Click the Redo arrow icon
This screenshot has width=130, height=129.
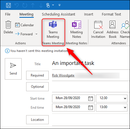25,5
